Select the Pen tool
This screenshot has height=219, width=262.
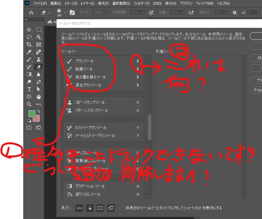38,82
